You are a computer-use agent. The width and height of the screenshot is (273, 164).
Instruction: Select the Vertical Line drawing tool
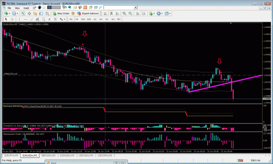click(x=19, y=19)
